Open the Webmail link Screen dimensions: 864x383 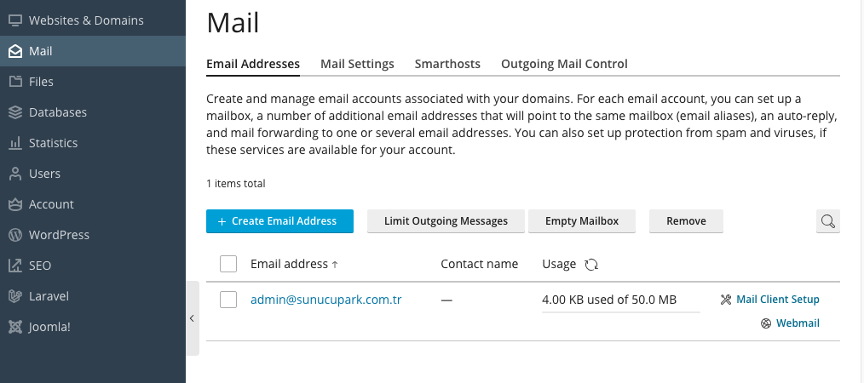point(797,323)
